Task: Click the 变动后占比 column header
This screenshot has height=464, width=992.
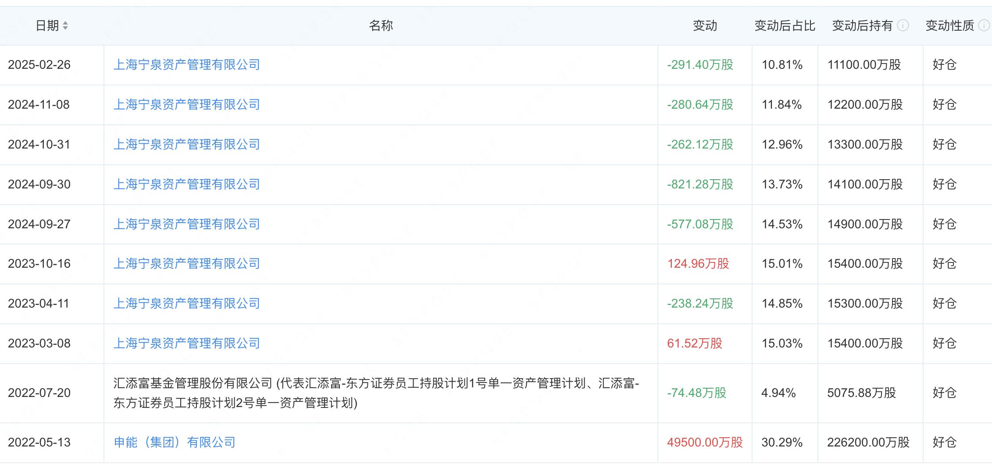Action: 785,26
